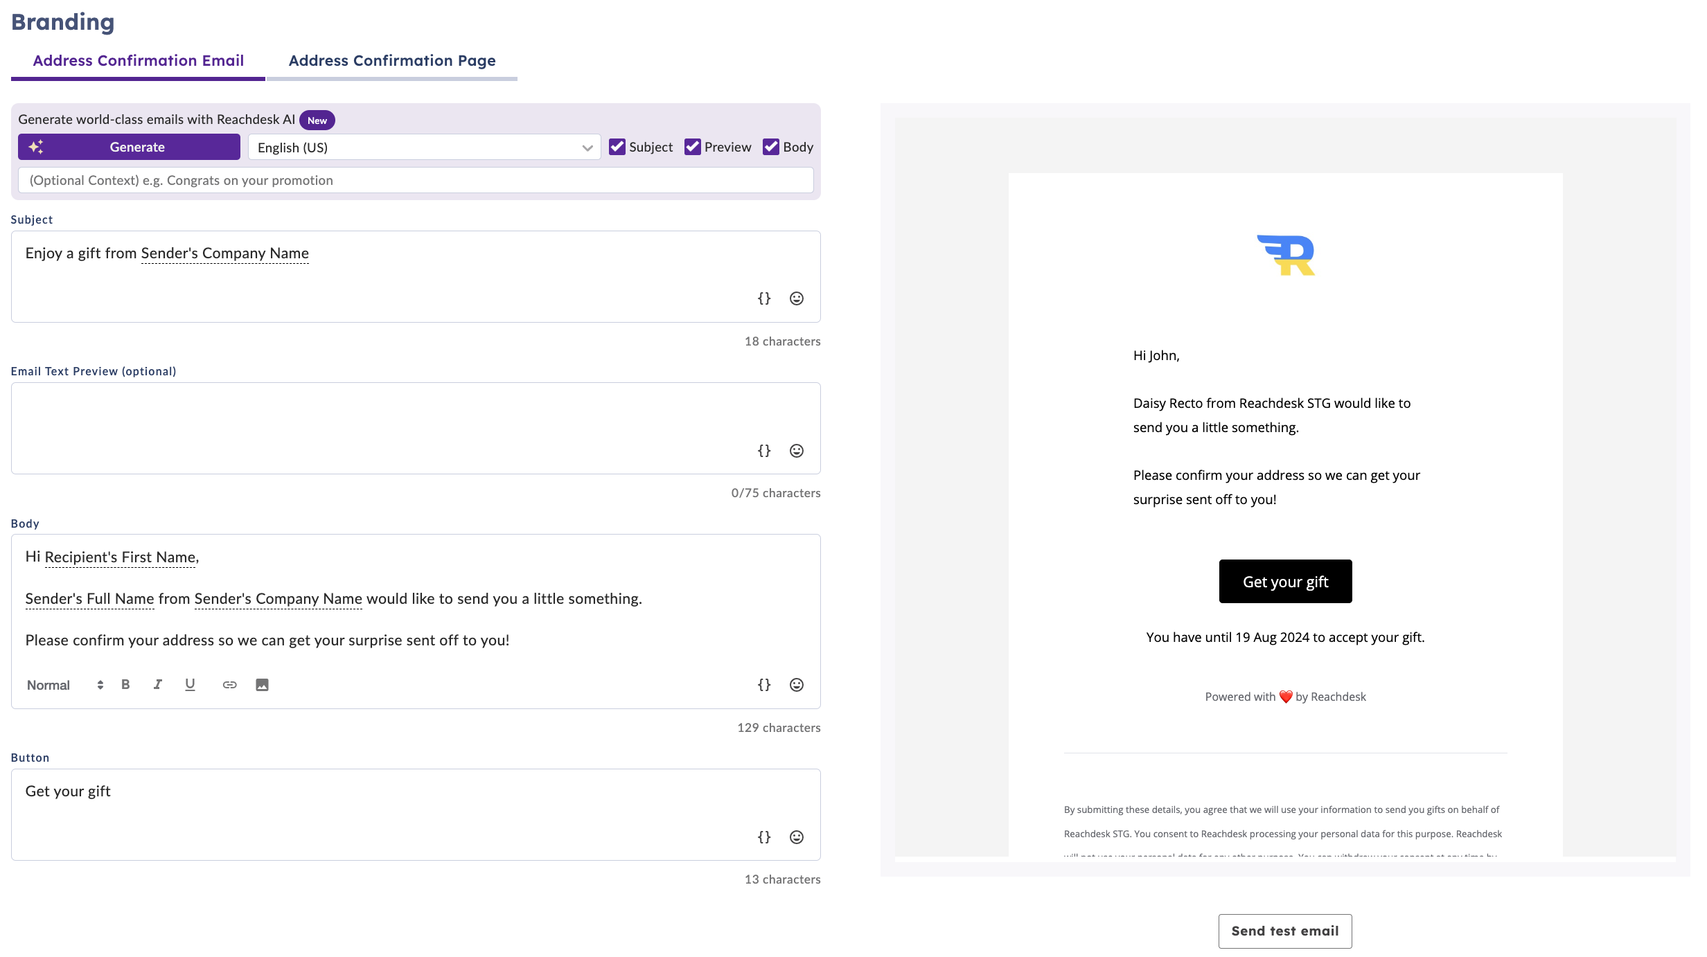
Task: Click the Branding page heading
Action: pyautogui.click(x=63, y=22)
